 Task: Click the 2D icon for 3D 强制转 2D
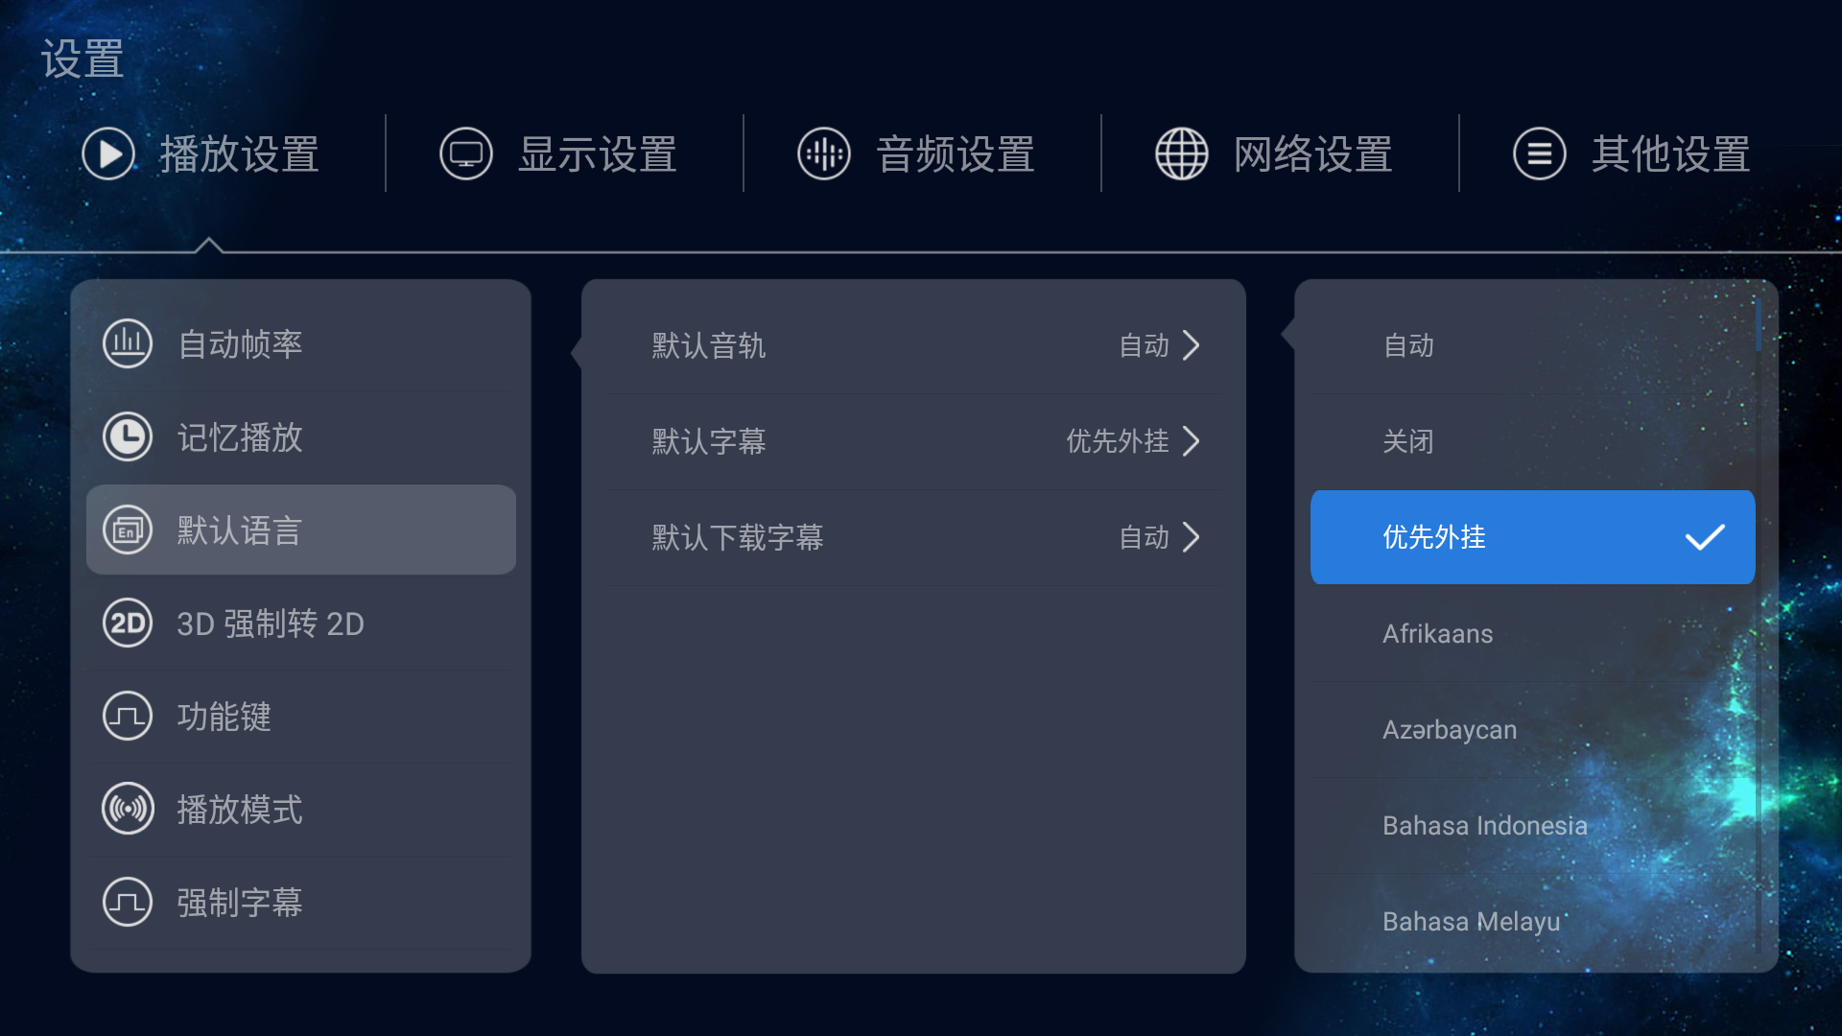[x=128, y=624]
